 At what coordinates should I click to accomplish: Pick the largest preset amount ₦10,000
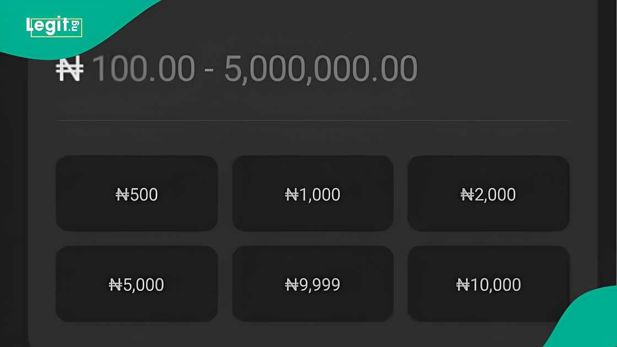pos(489,284)
